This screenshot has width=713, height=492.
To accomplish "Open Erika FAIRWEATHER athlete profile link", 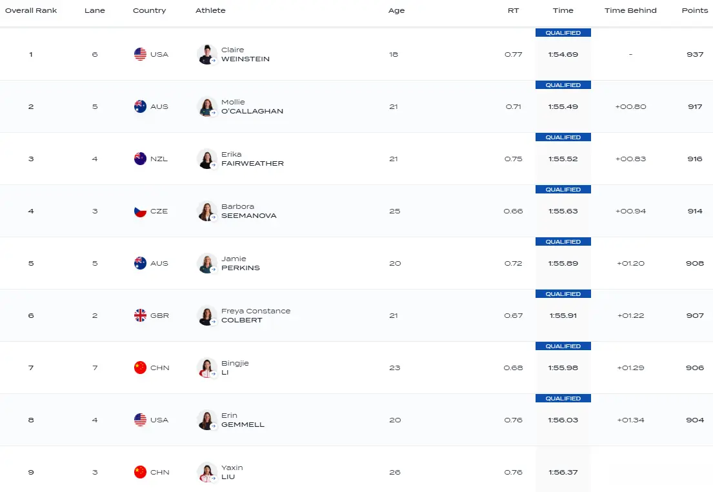I will (x=252, y=159).
